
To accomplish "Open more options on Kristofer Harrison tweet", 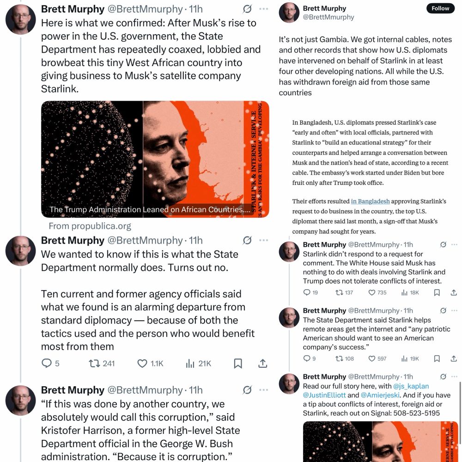I will [x=263, y=390].
